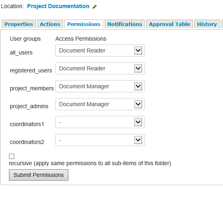
Task: View the History tab
Action: 207,24
